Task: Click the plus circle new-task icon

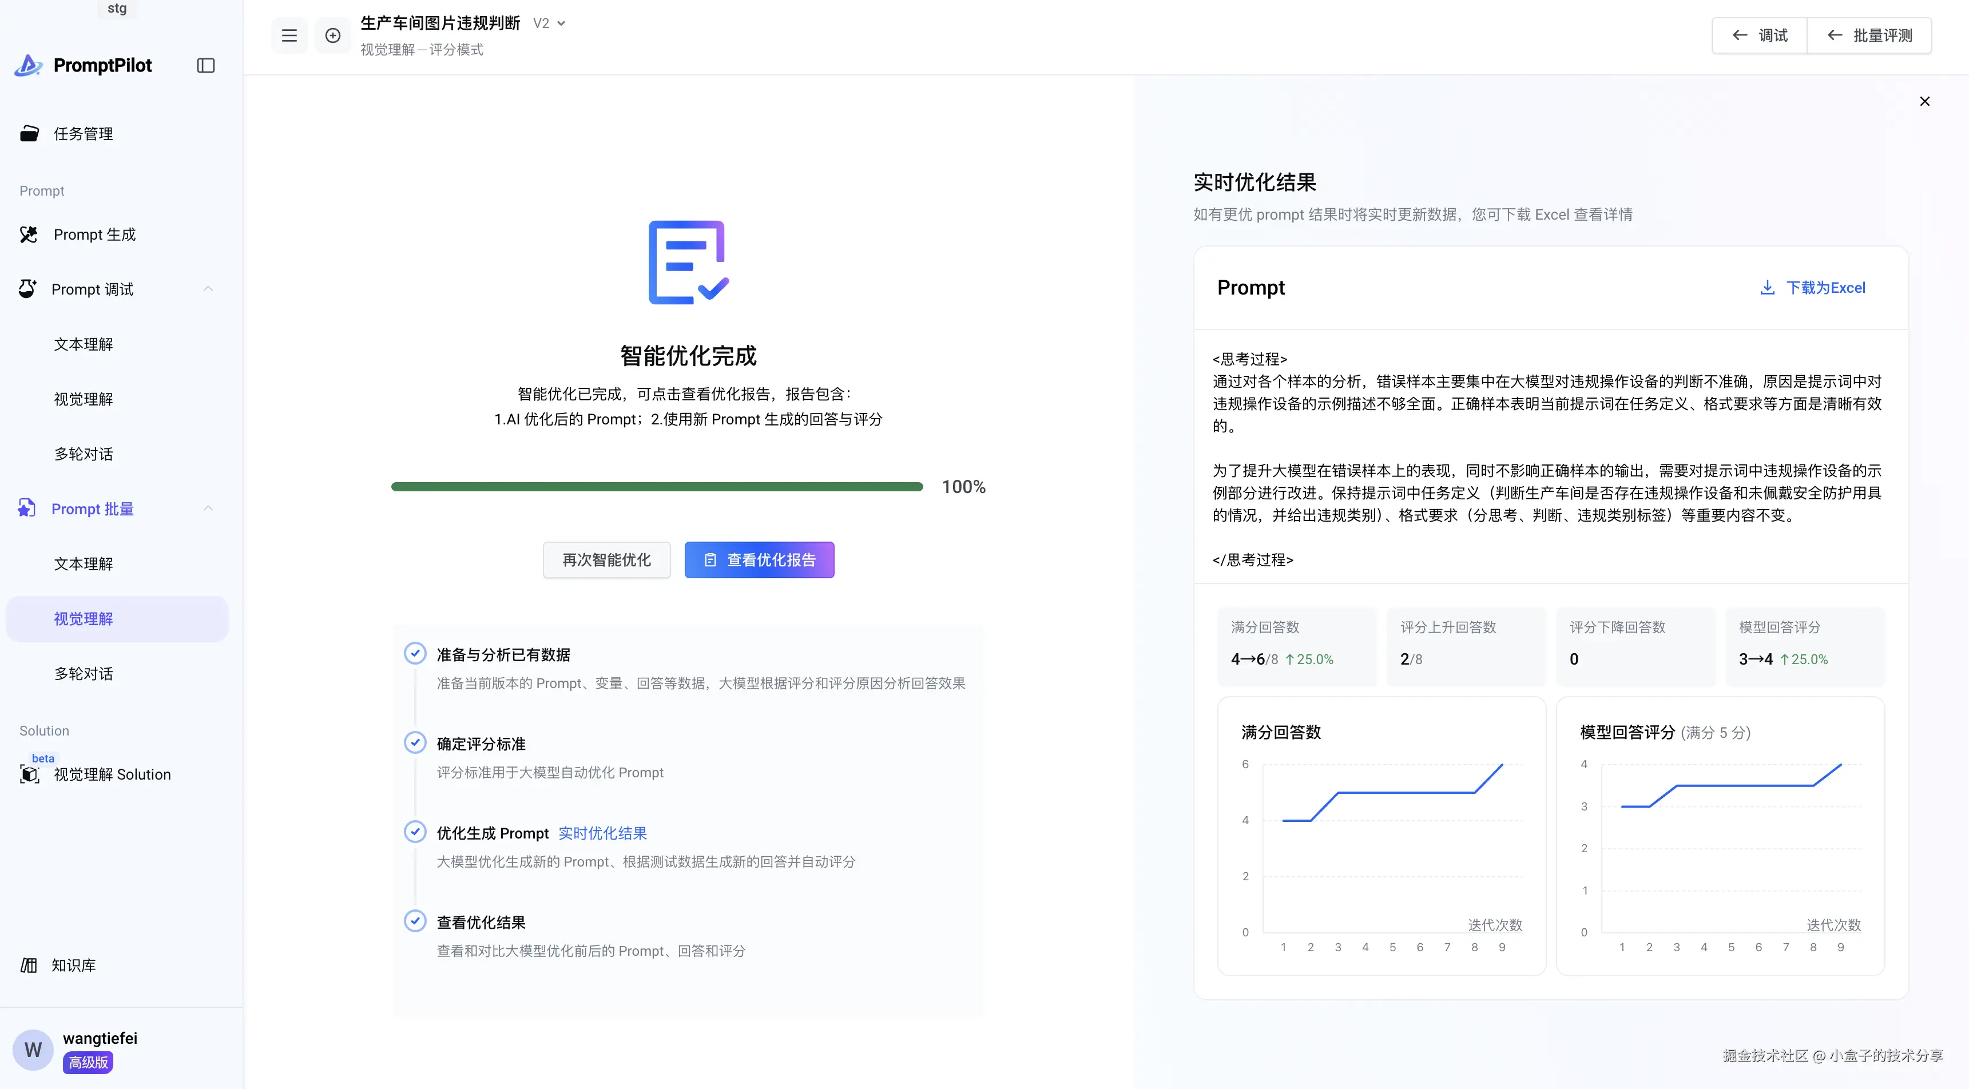Action: (x=332, y=35)
